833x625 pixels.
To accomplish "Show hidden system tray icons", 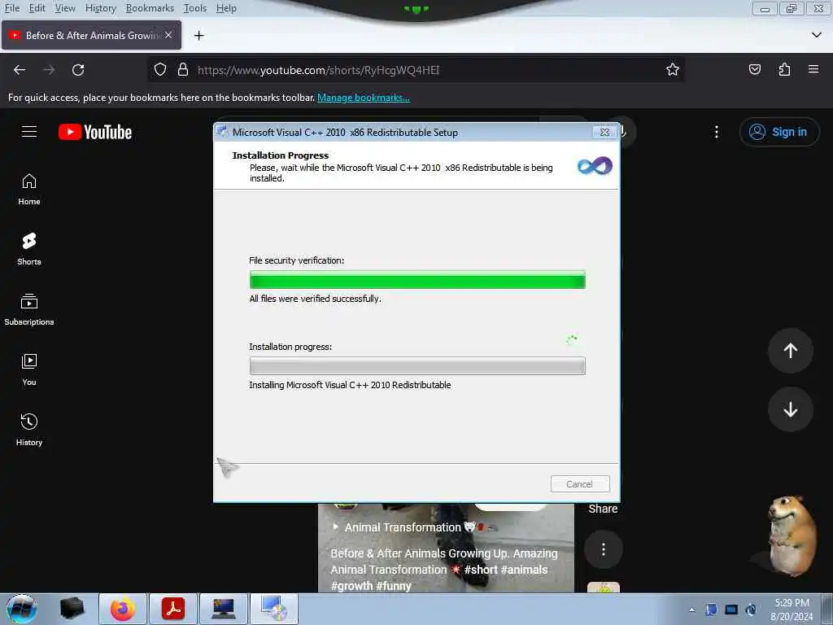I will [691, 610].
